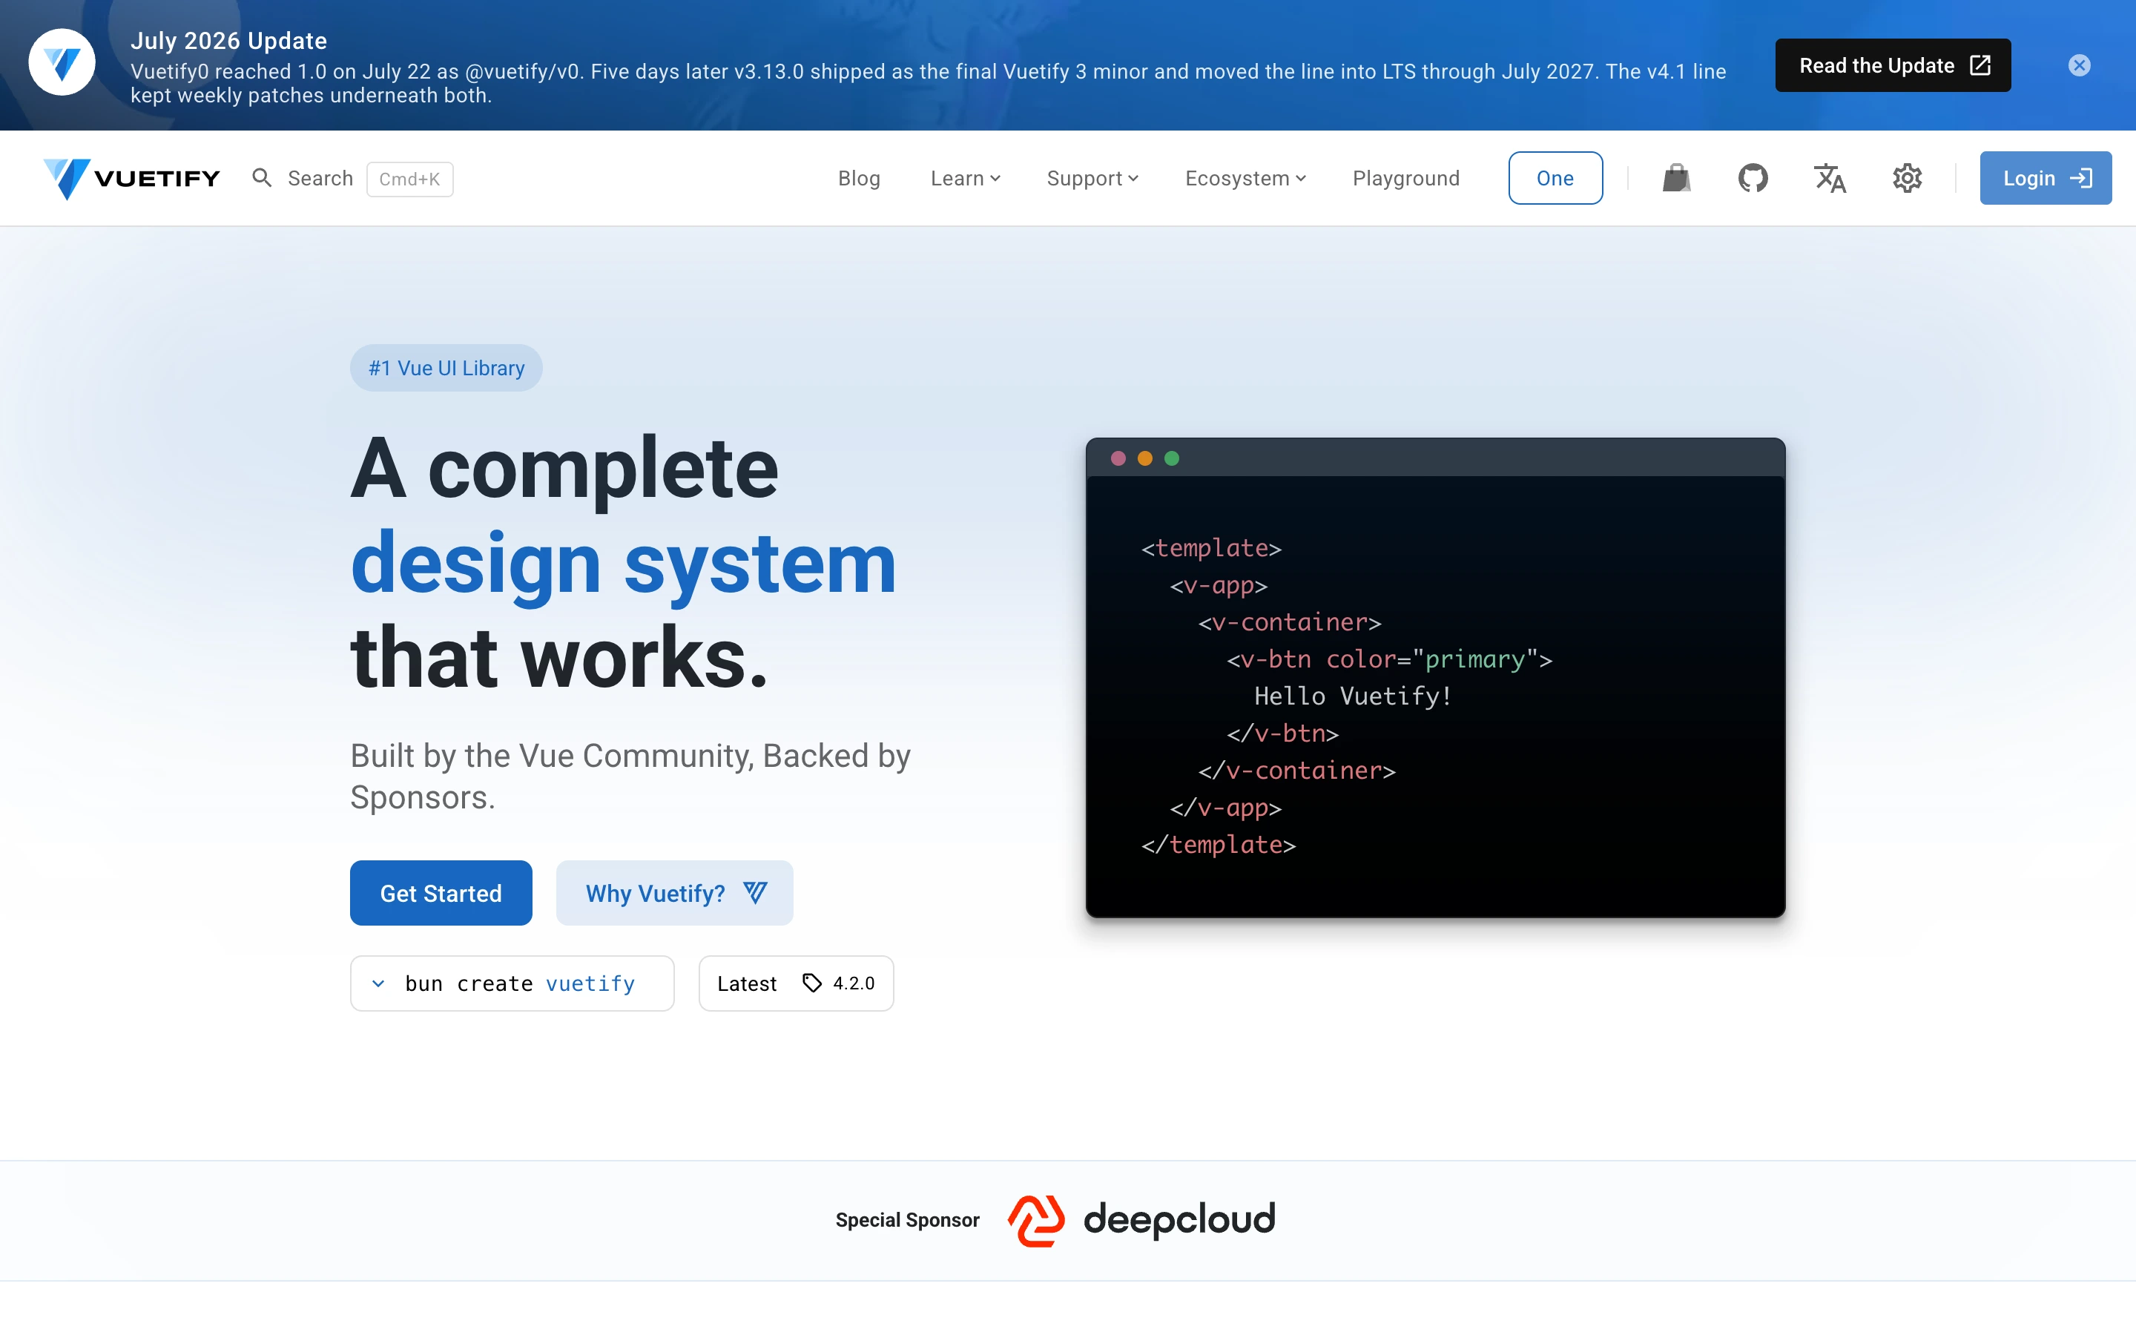Click the July 2026 Update heading
The image size is (2136, 1335).
click(x=228, y=41)
